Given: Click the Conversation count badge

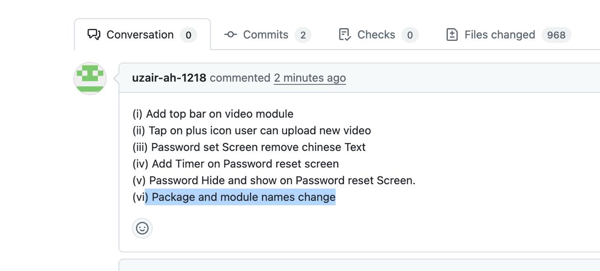Looking at the screenshot, I should click(x=188, y=35).
